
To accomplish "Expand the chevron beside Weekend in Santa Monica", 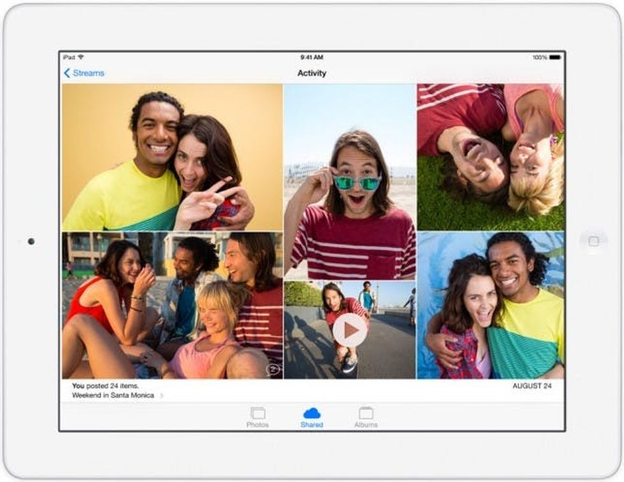I will 162,396.
